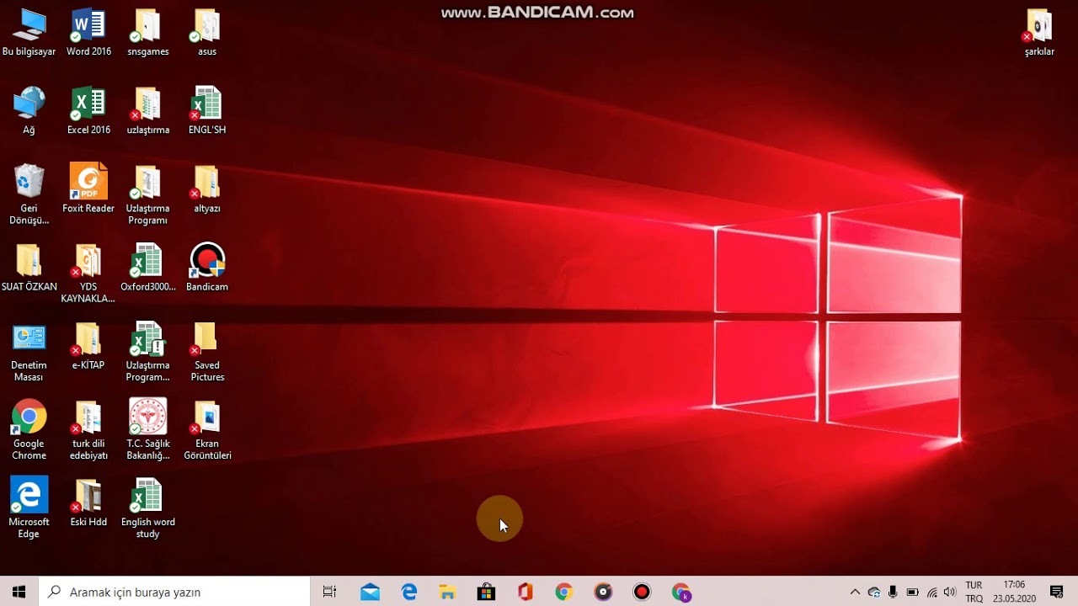Viewport: 1078px width, 606px height.
Task: Select the şarkılar folder on the desktop
Action: [1039, 33]
